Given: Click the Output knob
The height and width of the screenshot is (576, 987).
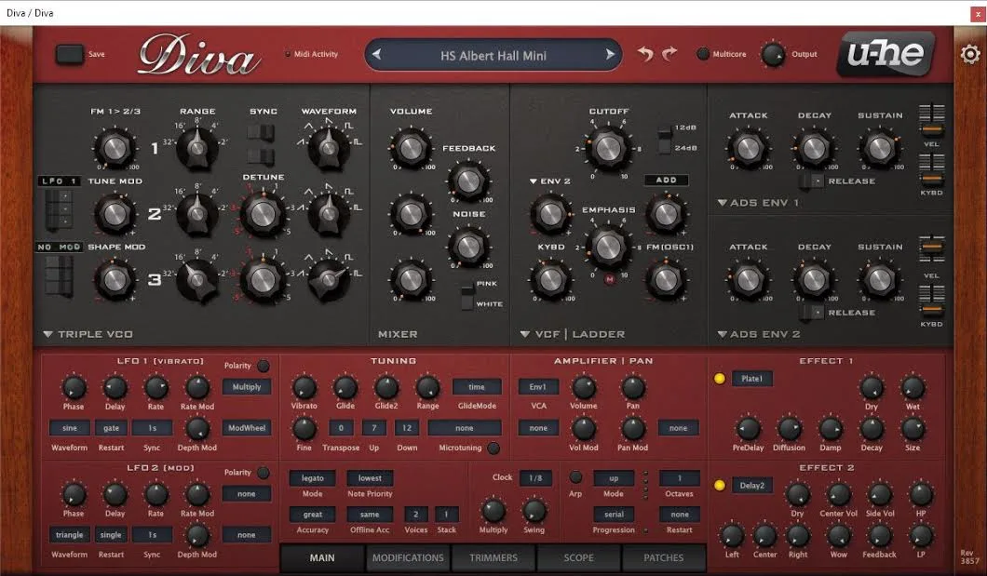Looking at the screenshot, I should click(x=773, y=55).
